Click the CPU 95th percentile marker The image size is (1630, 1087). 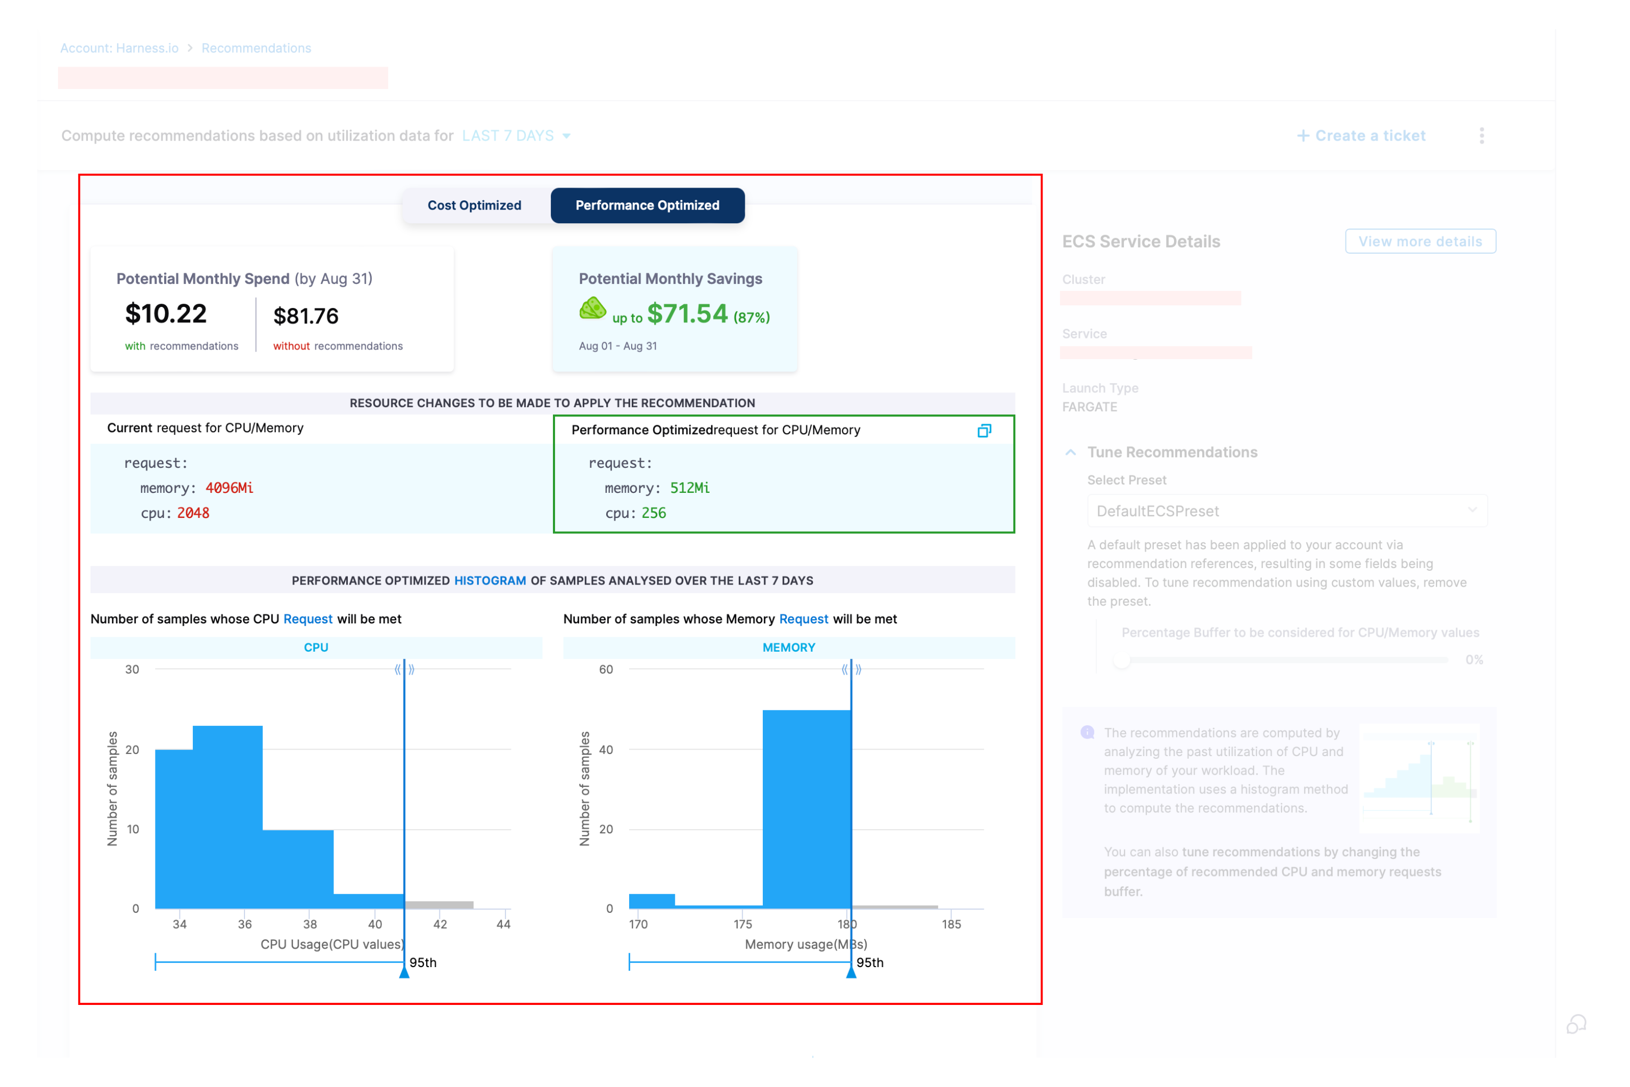coord(404,972)
